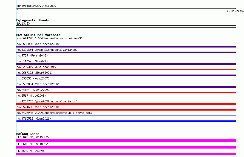The width and height of the screenshot is (244, 157).
Task: Click nsv833853 (Wong2007) label
Action: (33, 78)
